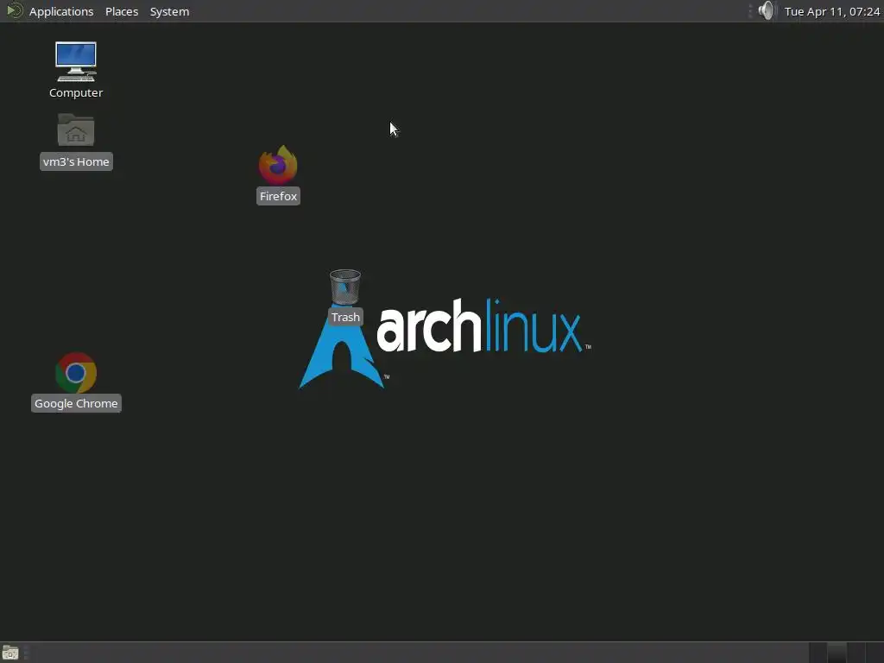The width and height of the screenshot is (884, 663).
Task: Click the show desktop button in the bottom panel
Action: 10,653
